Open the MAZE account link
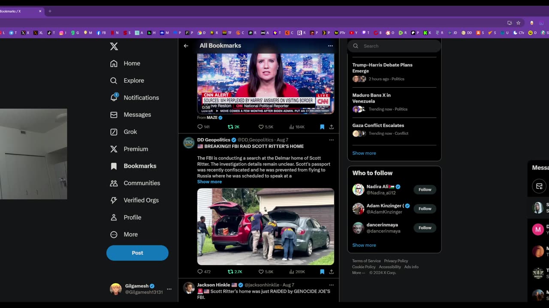The image size is (549, 308). click(214, 118)
